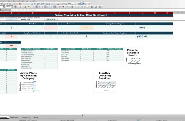The height and width of the screenshot is (121, 185).
Task: Insert a pivot table
Action: click(63, 4)
